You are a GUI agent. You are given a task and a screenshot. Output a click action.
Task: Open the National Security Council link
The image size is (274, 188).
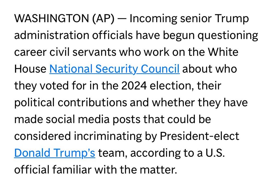[115, 69]
